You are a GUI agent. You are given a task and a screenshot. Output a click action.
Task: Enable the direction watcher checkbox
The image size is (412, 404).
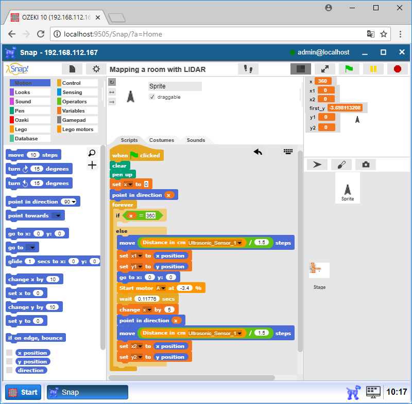(9, 370)
